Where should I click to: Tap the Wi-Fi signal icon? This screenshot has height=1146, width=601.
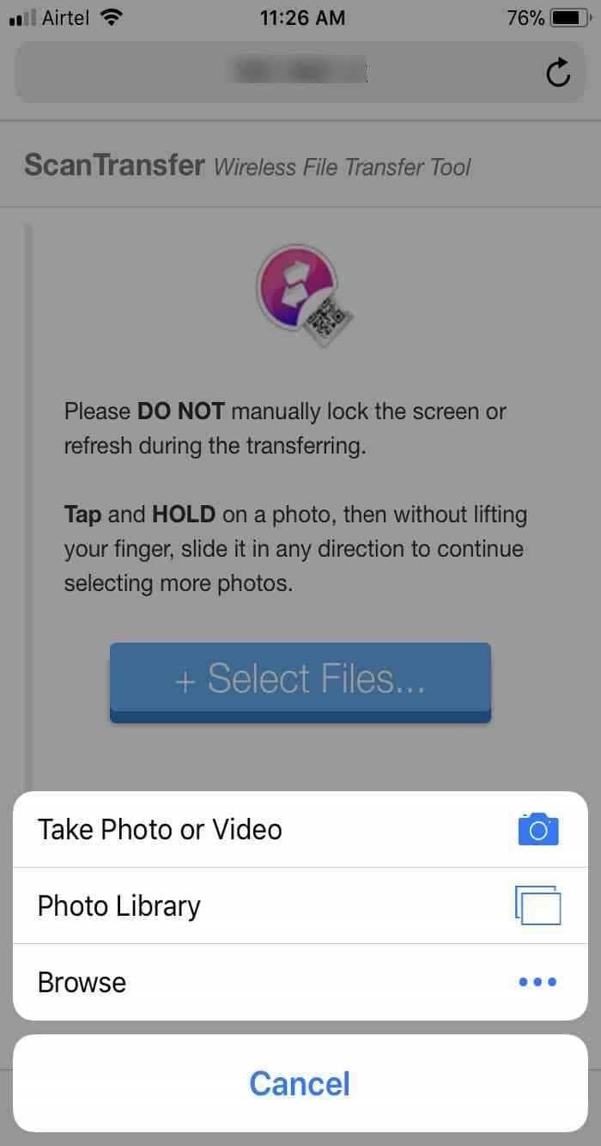coord(111,17)
